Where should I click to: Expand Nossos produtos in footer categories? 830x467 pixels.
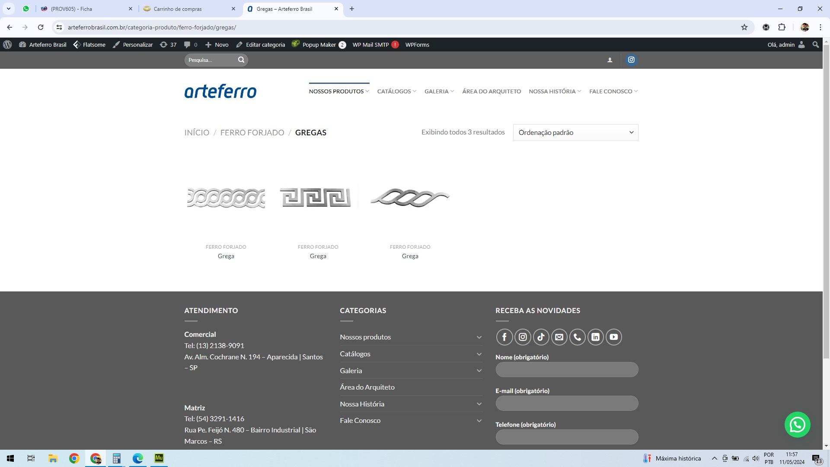(479, 337)
